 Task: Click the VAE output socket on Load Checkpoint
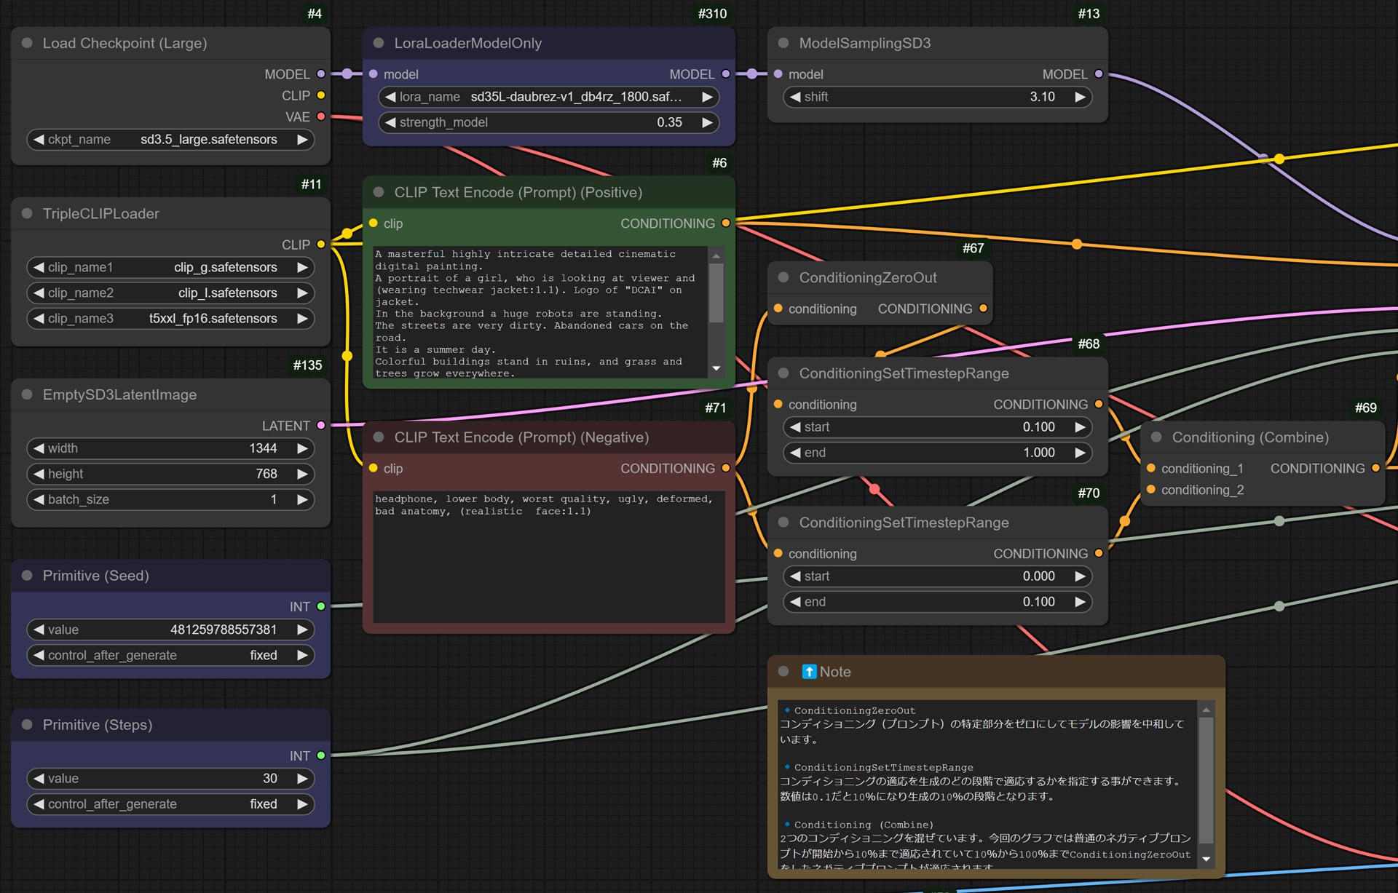pos(321,116)
